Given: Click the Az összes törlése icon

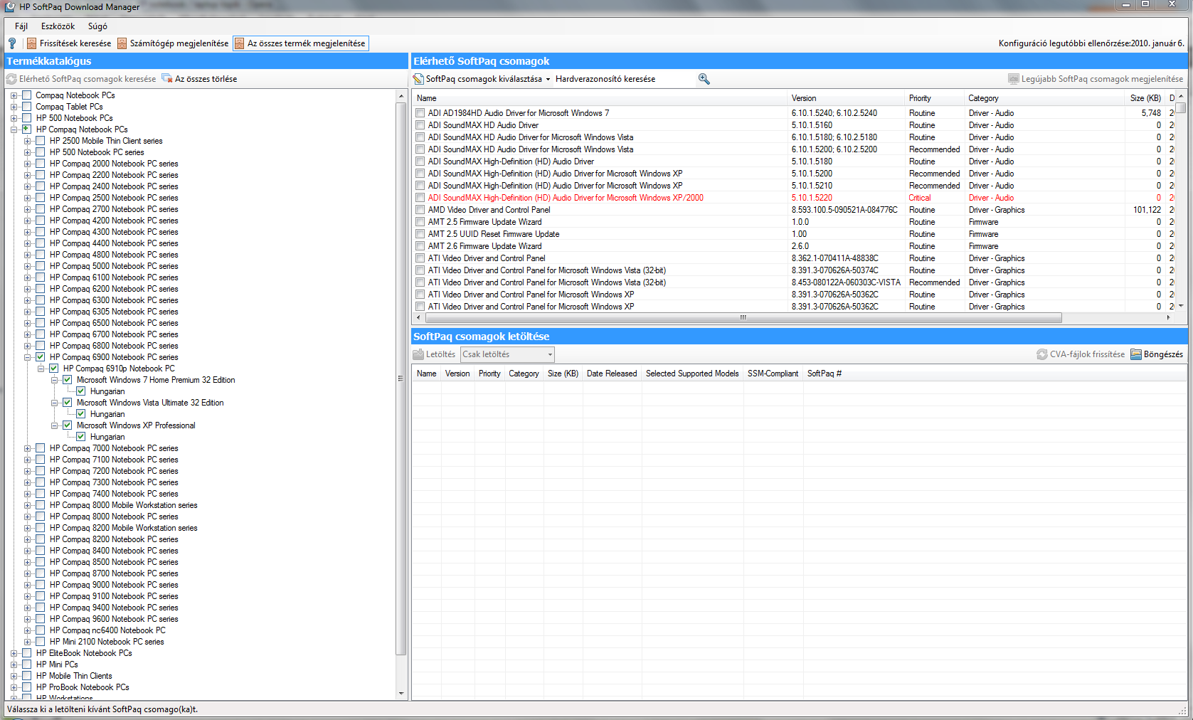Looking at the screenshot, I should tap(167, 78).
